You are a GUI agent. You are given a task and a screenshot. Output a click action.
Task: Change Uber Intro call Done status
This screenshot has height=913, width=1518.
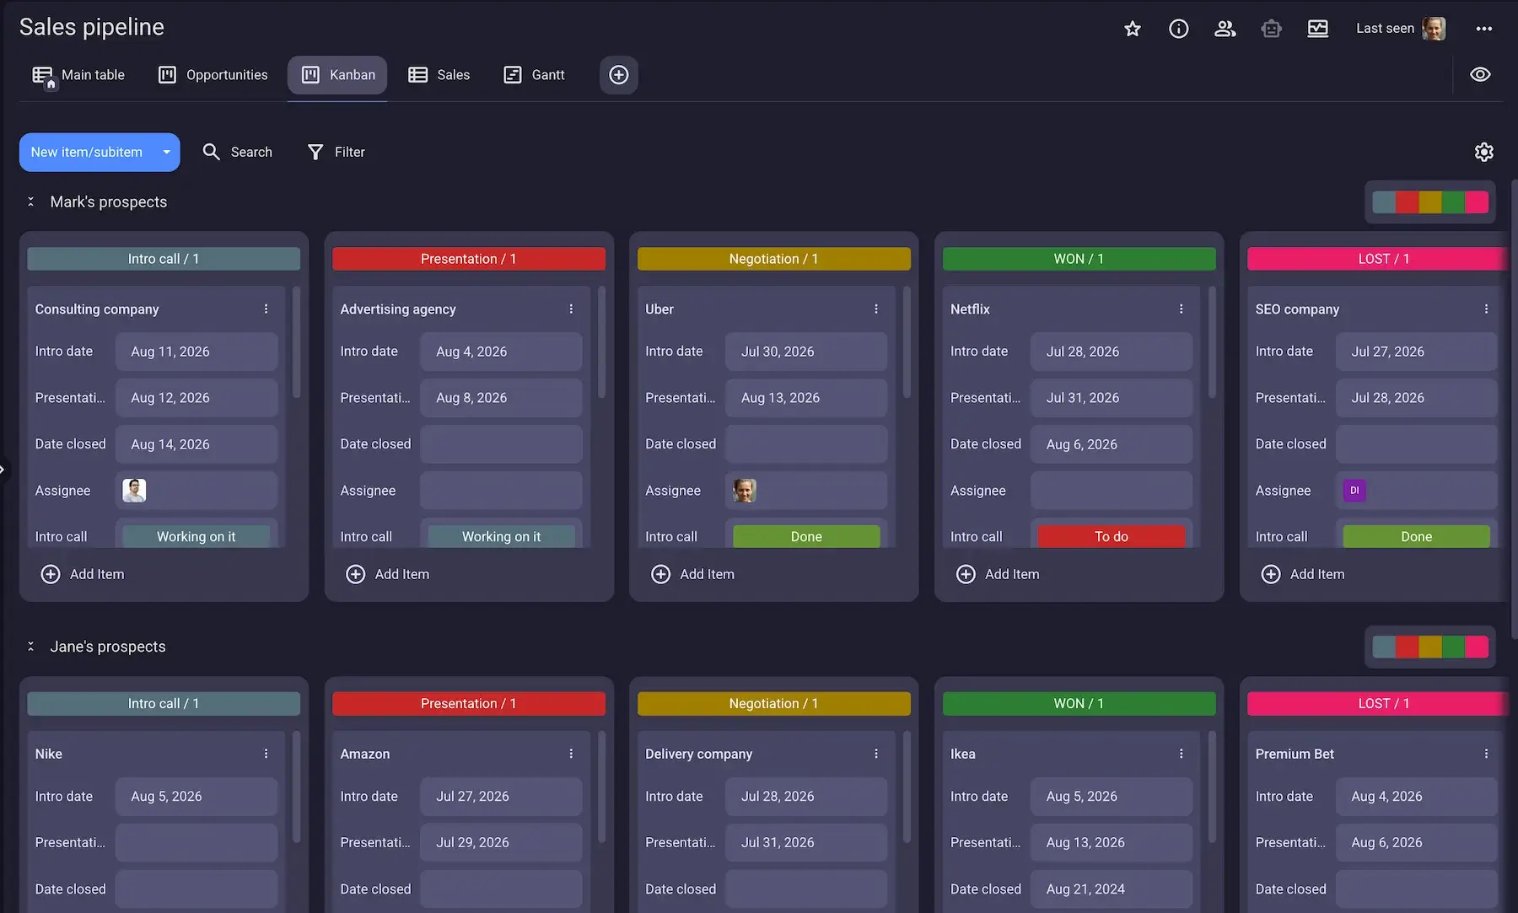[806, 536]
